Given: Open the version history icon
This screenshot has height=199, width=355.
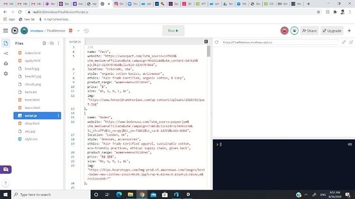Looking at the screenshot, I should [86, 31].
